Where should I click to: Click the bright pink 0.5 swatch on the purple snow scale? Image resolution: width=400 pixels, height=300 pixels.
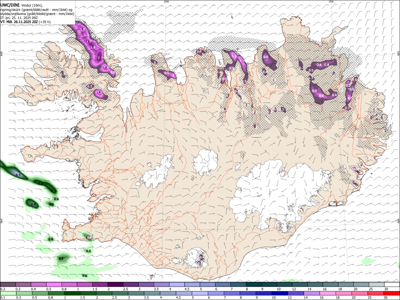pos(54,284)
